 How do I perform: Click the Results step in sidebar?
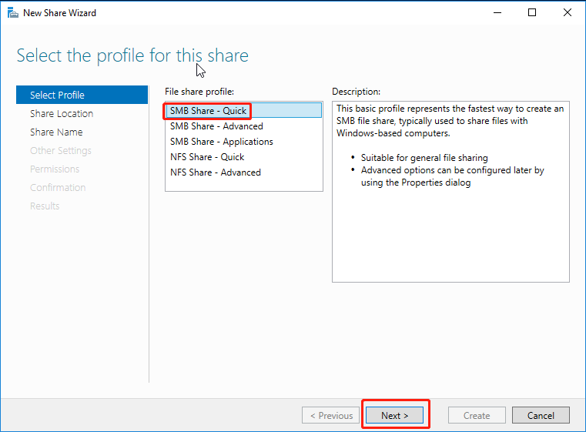45,206
